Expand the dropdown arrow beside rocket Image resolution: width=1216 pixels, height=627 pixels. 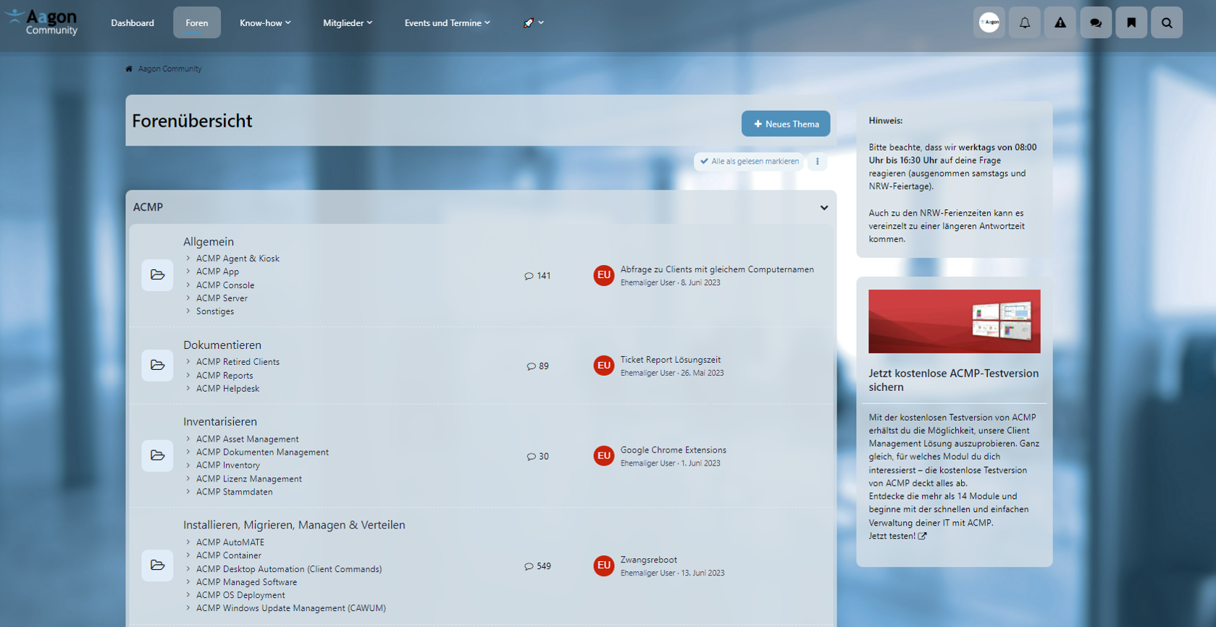pos(541,23)
